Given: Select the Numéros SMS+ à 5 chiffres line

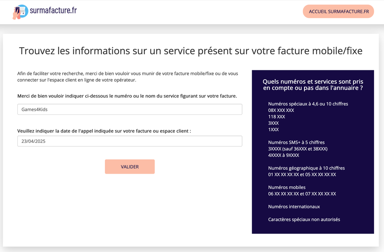Looking at the screenshot, I should pyautogui.click(x=297, y=142).
